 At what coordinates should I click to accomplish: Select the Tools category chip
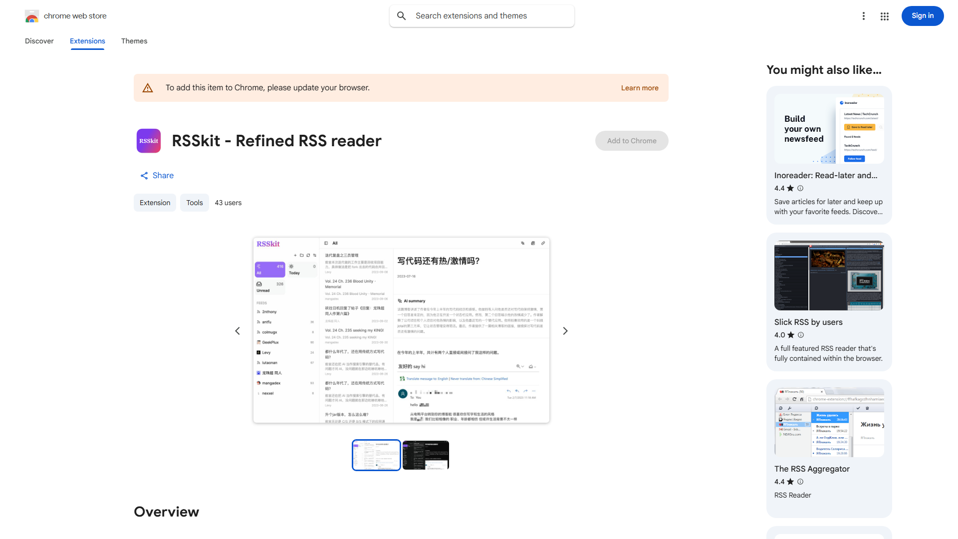(x=194, y=203)
